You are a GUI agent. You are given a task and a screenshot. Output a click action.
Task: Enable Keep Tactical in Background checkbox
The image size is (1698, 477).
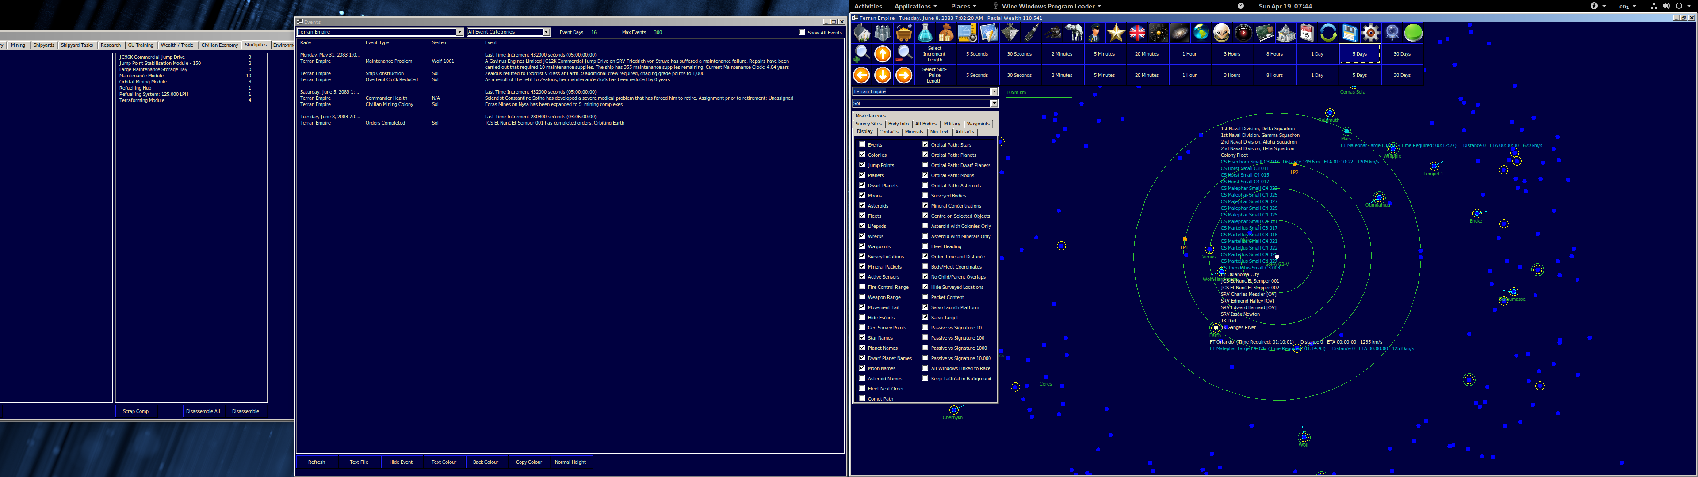[925, 378]
